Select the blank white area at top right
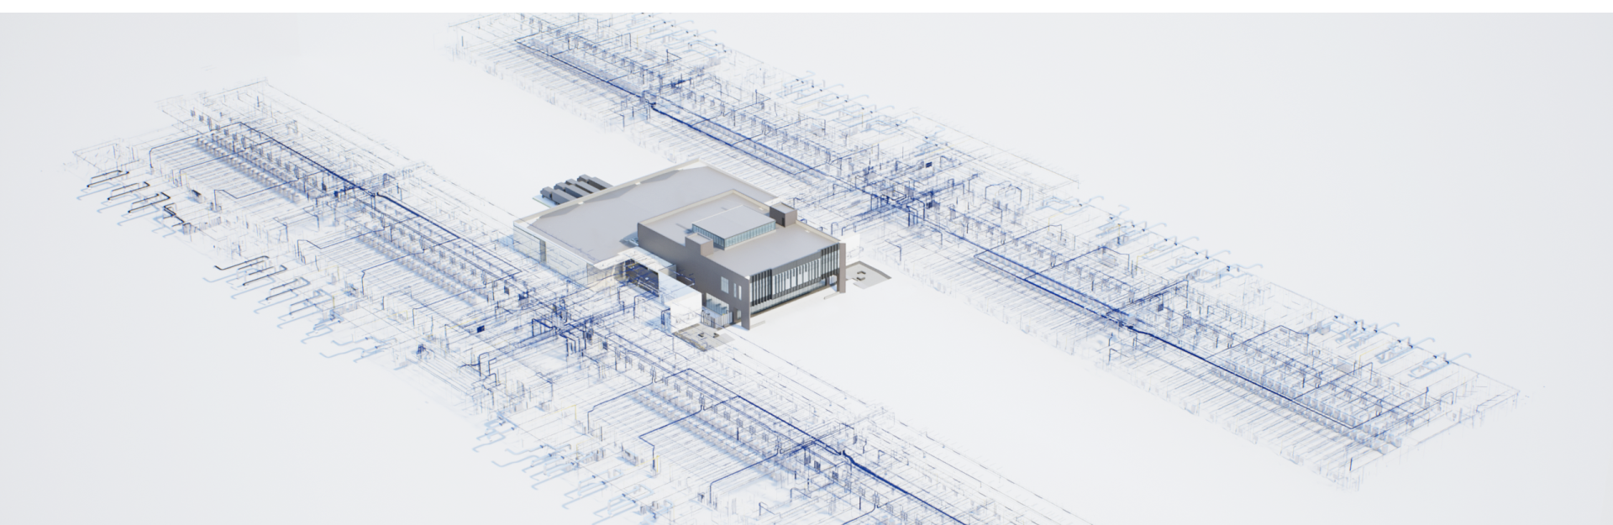 coord(1344,101)
